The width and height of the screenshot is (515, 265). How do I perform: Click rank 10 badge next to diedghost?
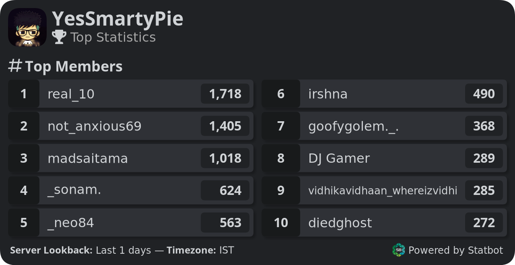(x=281, y=223)
